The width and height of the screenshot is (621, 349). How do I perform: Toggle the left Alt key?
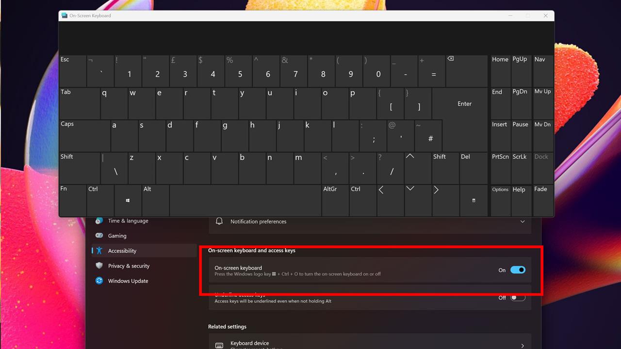[x=155, y=200]
